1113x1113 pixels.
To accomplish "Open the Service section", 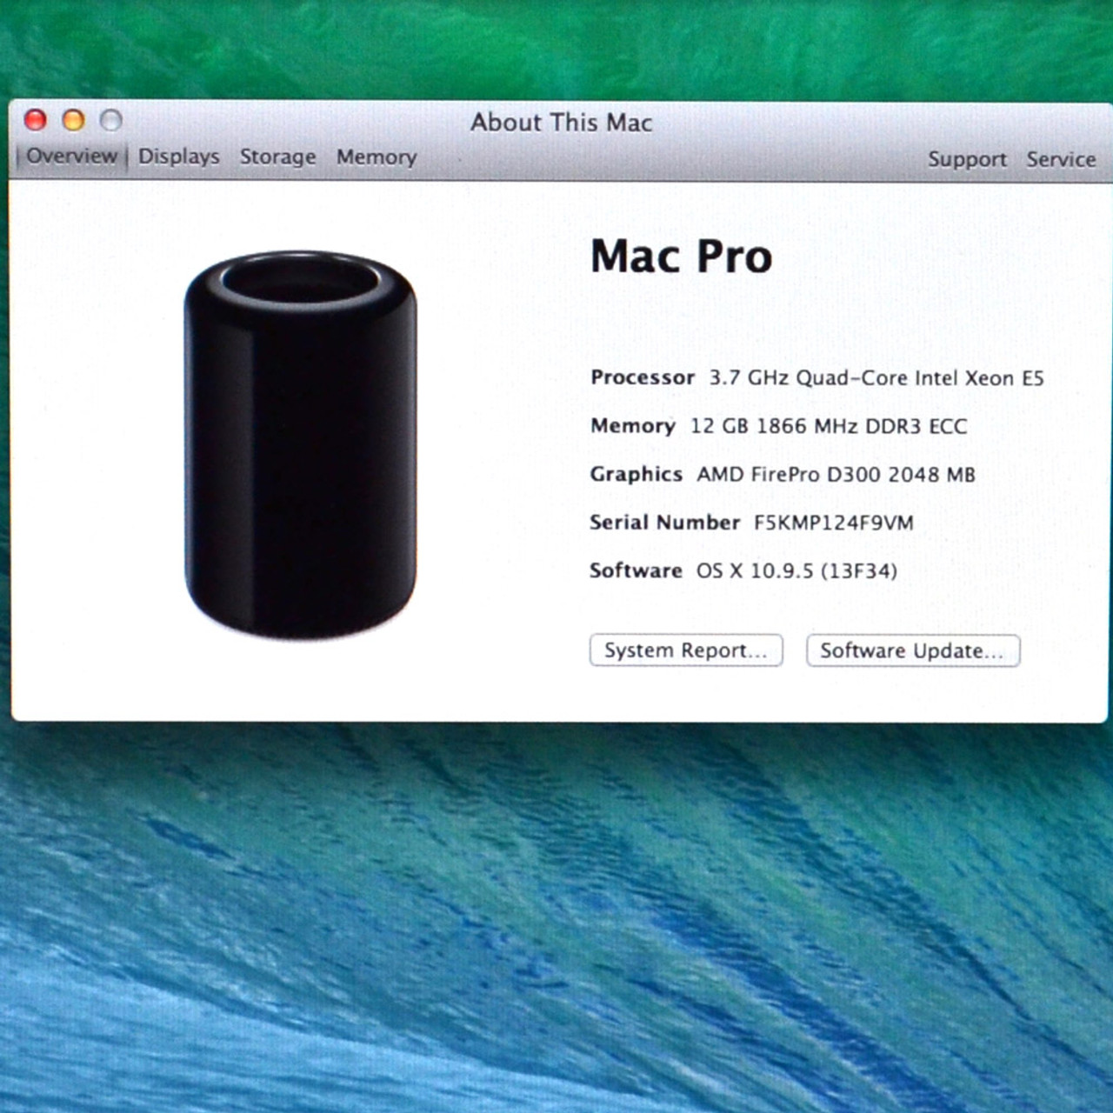I will coord(1061,160).
